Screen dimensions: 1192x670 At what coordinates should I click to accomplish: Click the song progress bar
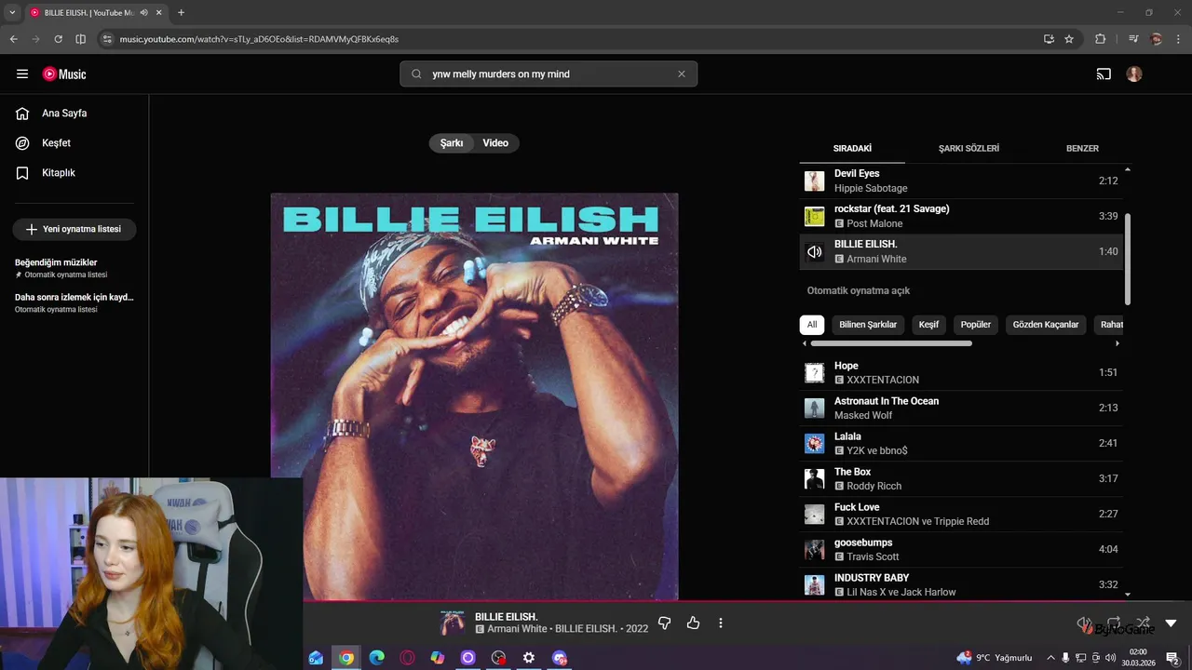click(x=748, y=602)
